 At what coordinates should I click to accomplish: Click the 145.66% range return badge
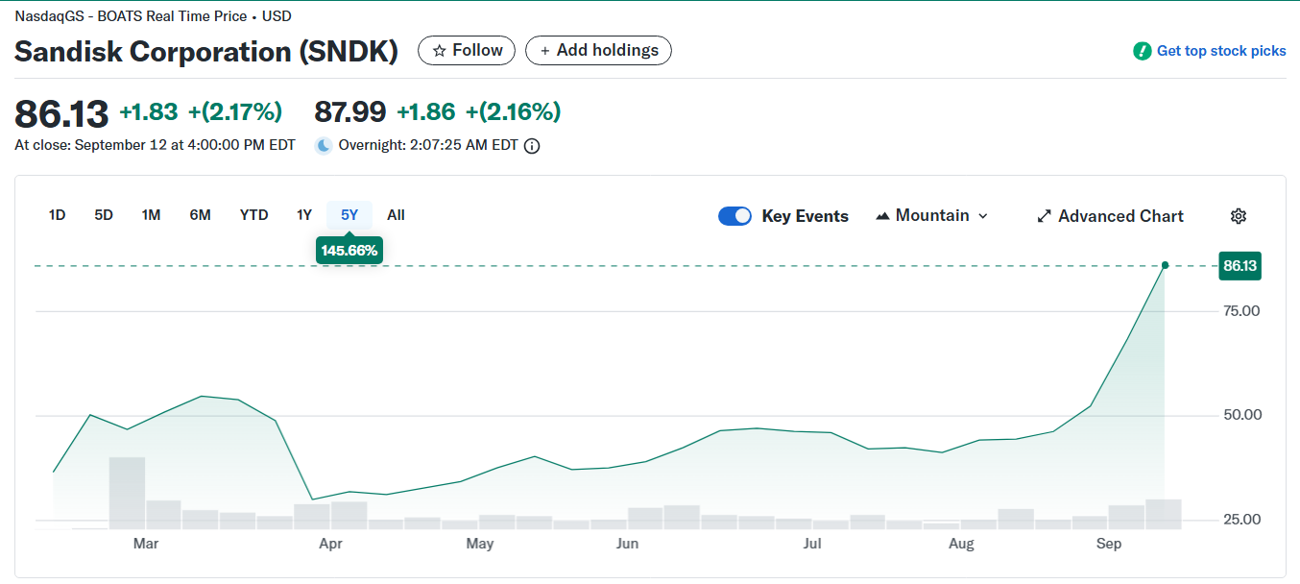pyautogui.click(x=349, y=251)
